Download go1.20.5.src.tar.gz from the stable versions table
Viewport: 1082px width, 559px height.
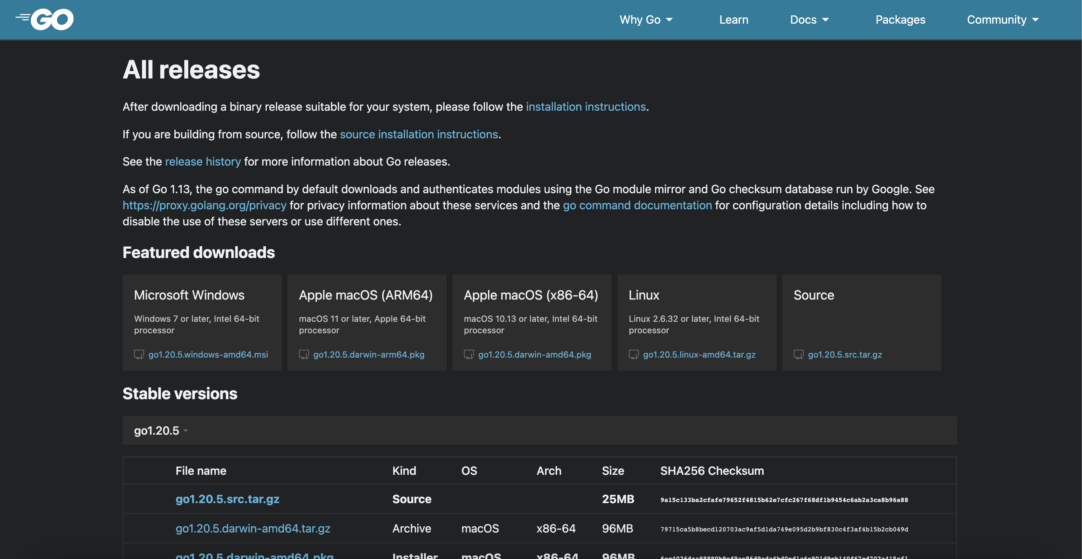click(x=227, y=499)
